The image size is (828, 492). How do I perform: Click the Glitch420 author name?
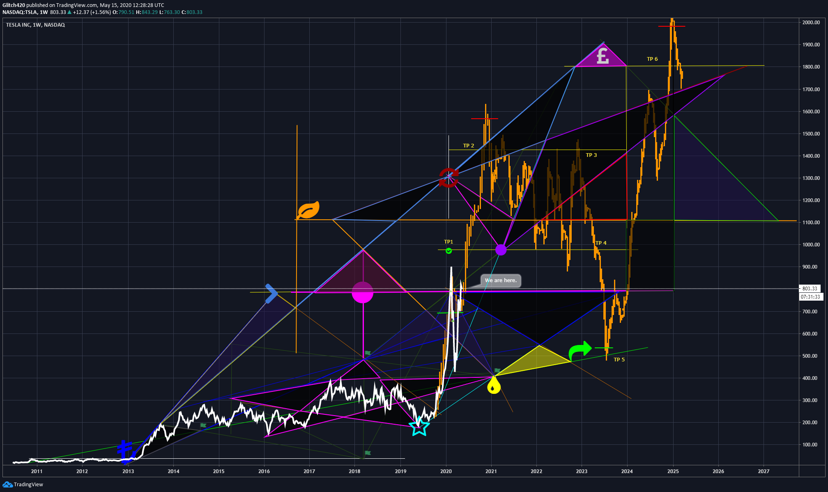click(x=13, y=5)
